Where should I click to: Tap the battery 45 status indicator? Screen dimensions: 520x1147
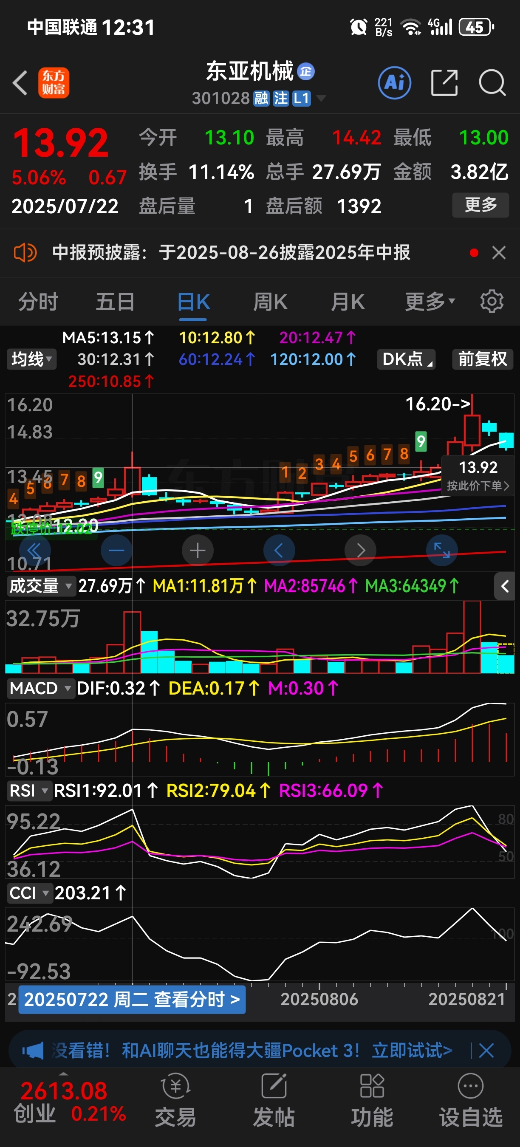coord(476,27)
